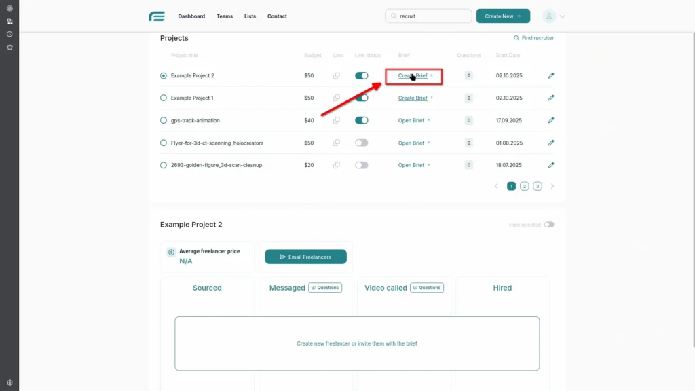The height and width of the screenshot is (391, 695).
Task: Disable the link status toggle for gps-track-animation
Action: coord(361,120)
